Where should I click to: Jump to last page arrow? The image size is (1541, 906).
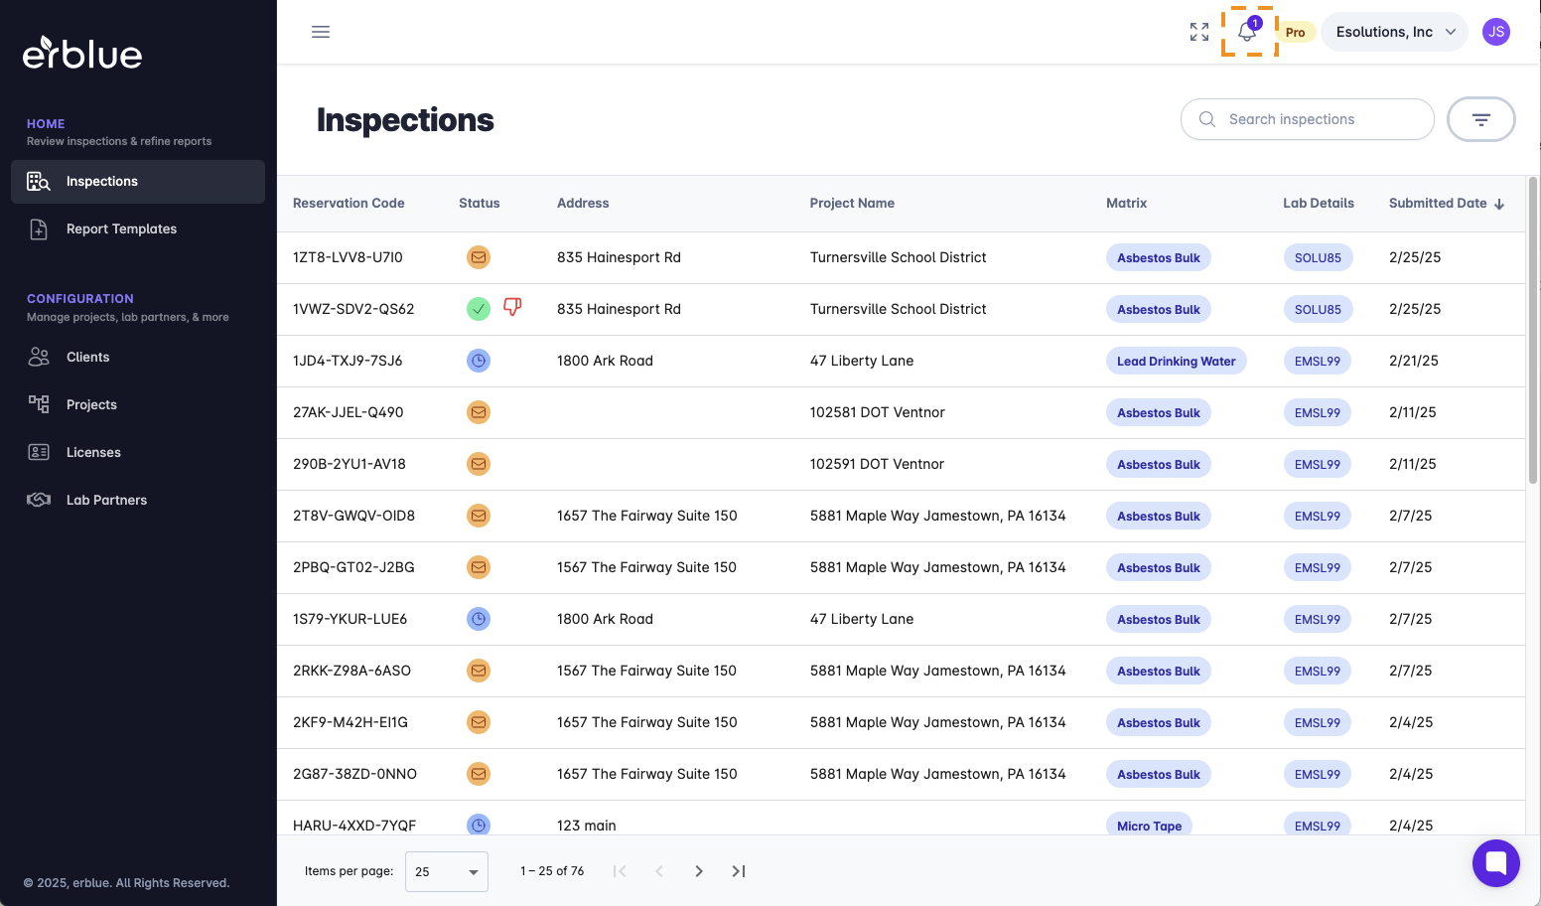click(x=739, y=871)
